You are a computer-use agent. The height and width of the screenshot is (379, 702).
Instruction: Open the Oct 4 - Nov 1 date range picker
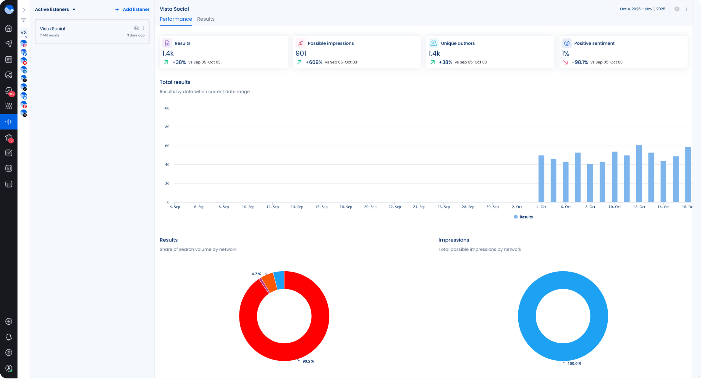pyautogui.click(x=642, y=9)
